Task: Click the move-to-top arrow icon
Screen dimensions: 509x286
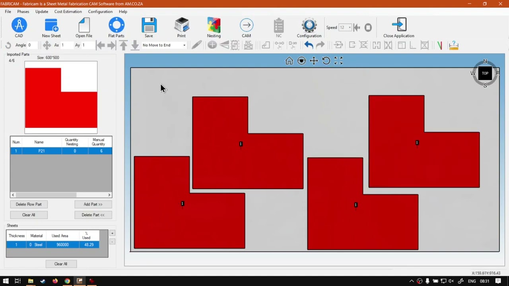Action: (x=124, y=45)
